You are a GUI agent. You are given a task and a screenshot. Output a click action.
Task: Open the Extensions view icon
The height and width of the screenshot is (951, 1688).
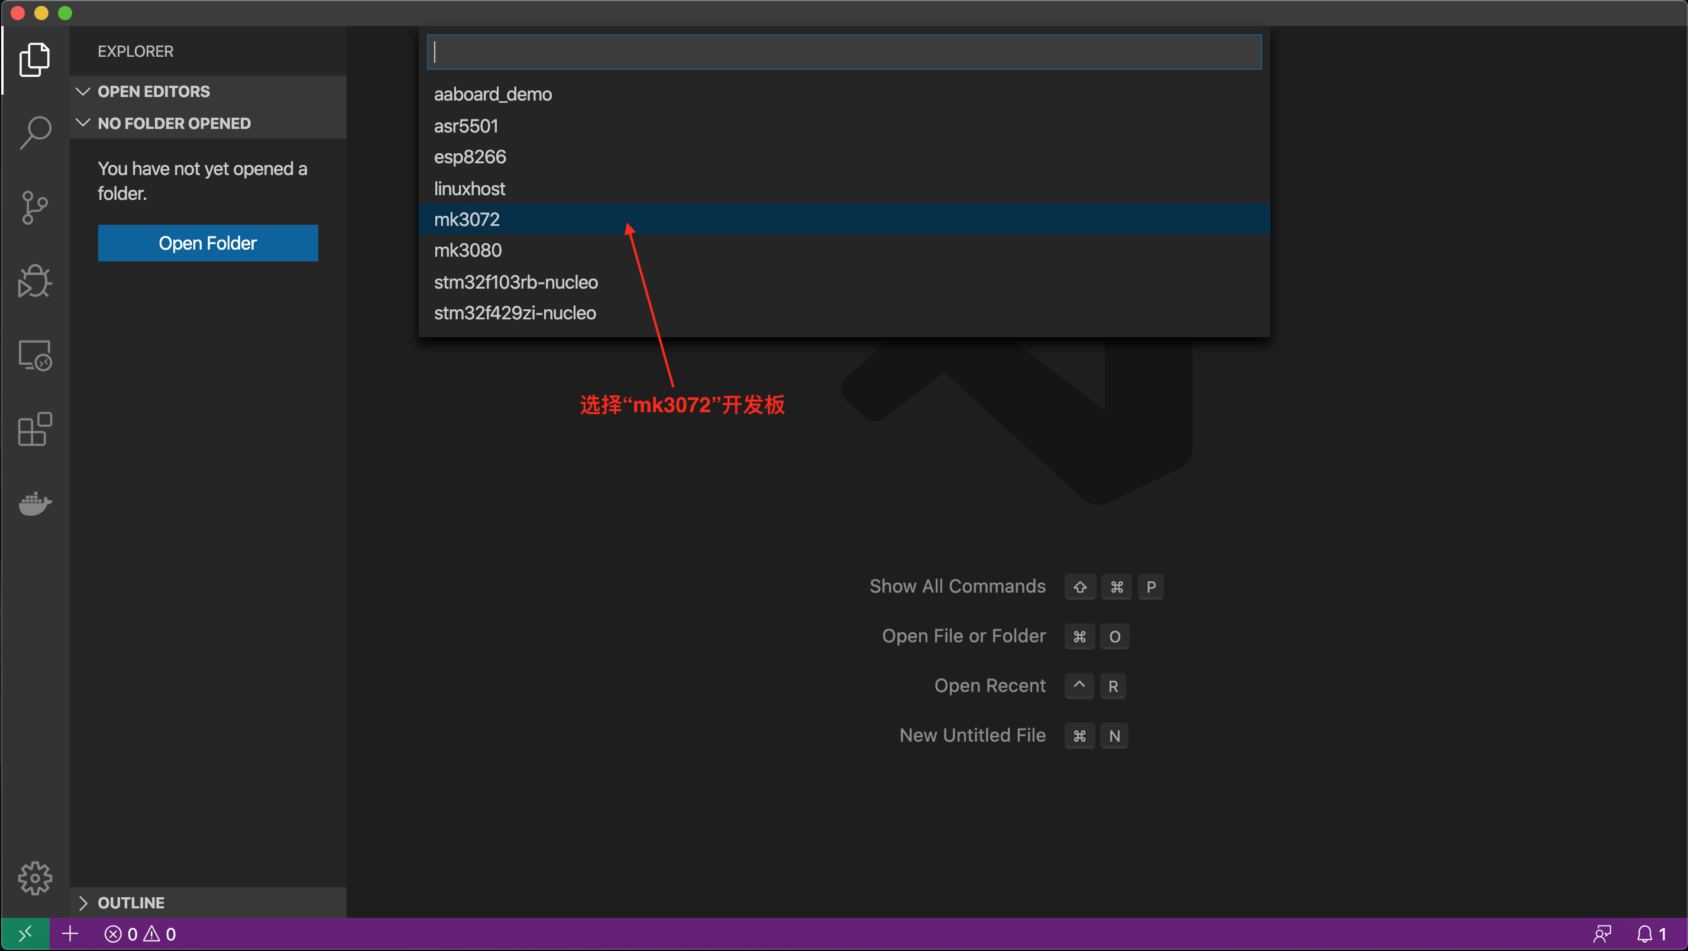click(x=35, y=429)
